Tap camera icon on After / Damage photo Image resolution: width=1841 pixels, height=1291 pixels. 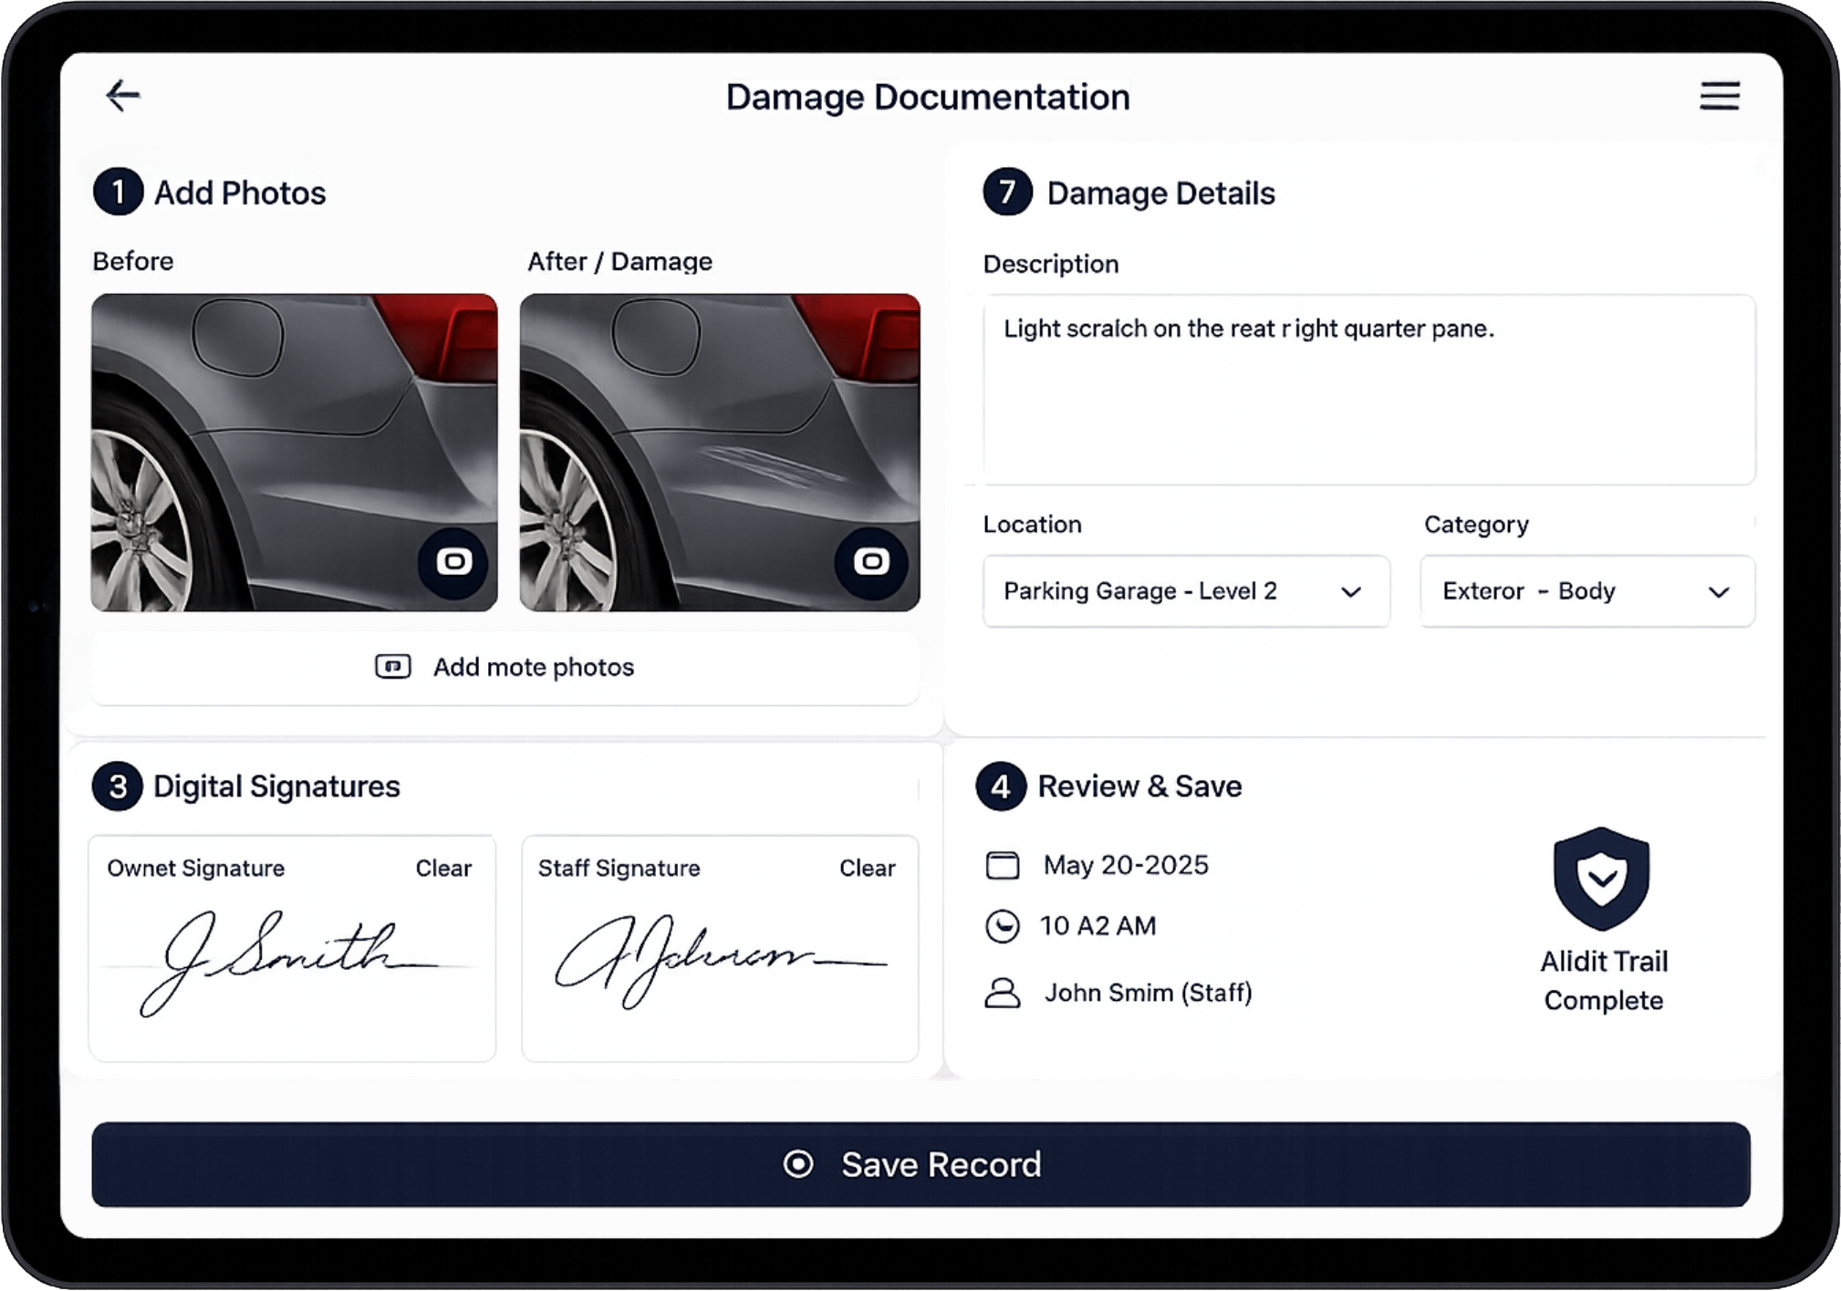point(870,562)
